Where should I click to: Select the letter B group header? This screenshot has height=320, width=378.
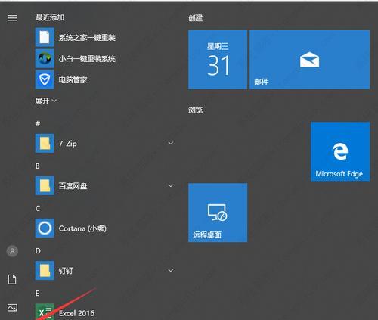38,166
